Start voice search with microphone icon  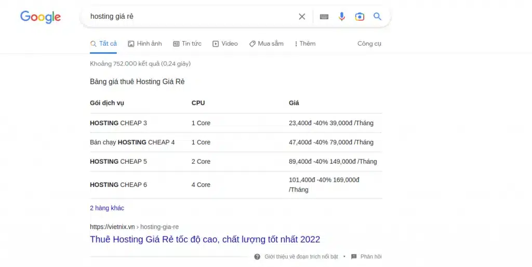(x=342, y=17)
